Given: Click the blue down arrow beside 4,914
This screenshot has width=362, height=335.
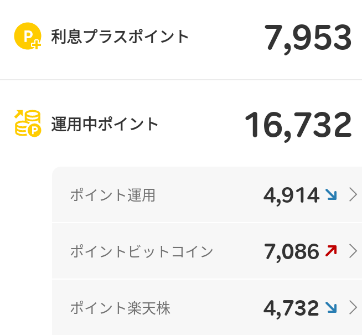Looking at the screenshot, I should pos(331,194).
